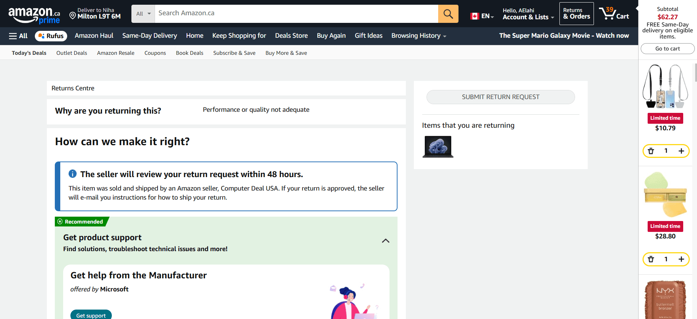Click the Search Amazon.ca input field
This screenshot has width=697, height=319.
296,14
